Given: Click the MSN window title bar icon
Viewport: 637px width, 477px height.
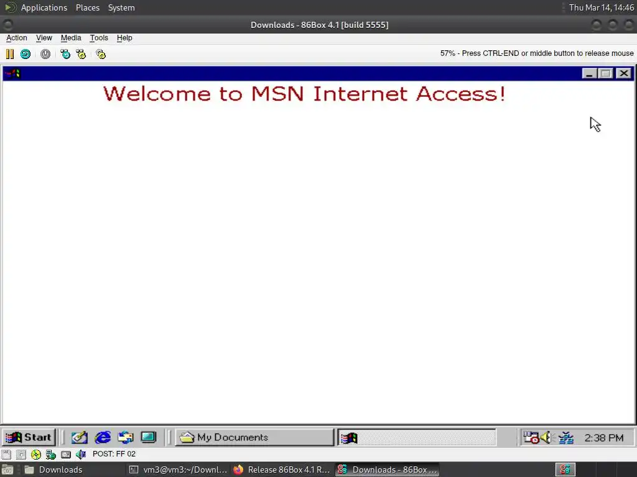Looking at the screenshot, I should [x=12, y=73].
